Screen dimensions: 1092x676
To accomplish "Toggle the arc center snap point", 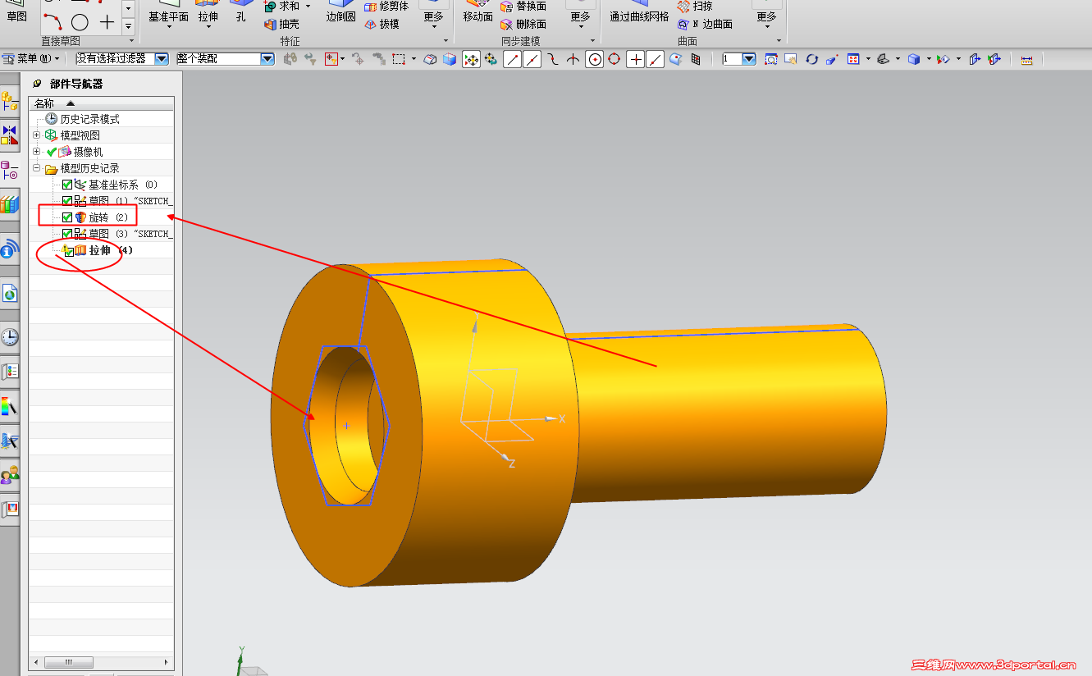I will point(594,59).
